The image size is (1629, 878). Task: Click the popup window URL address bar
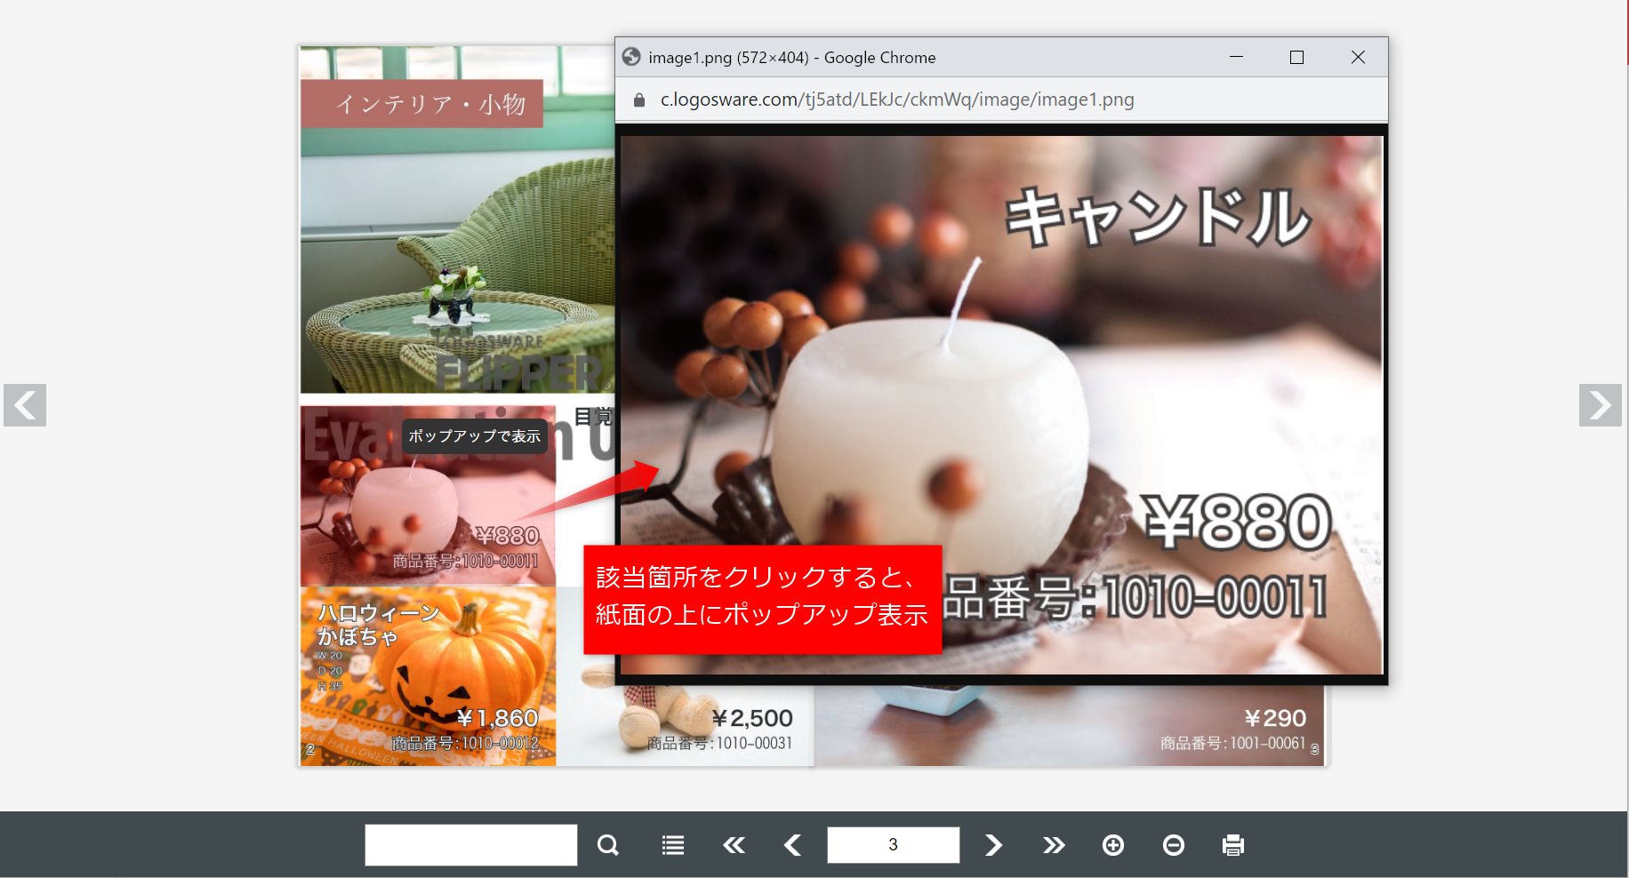(x=896, y=100)
